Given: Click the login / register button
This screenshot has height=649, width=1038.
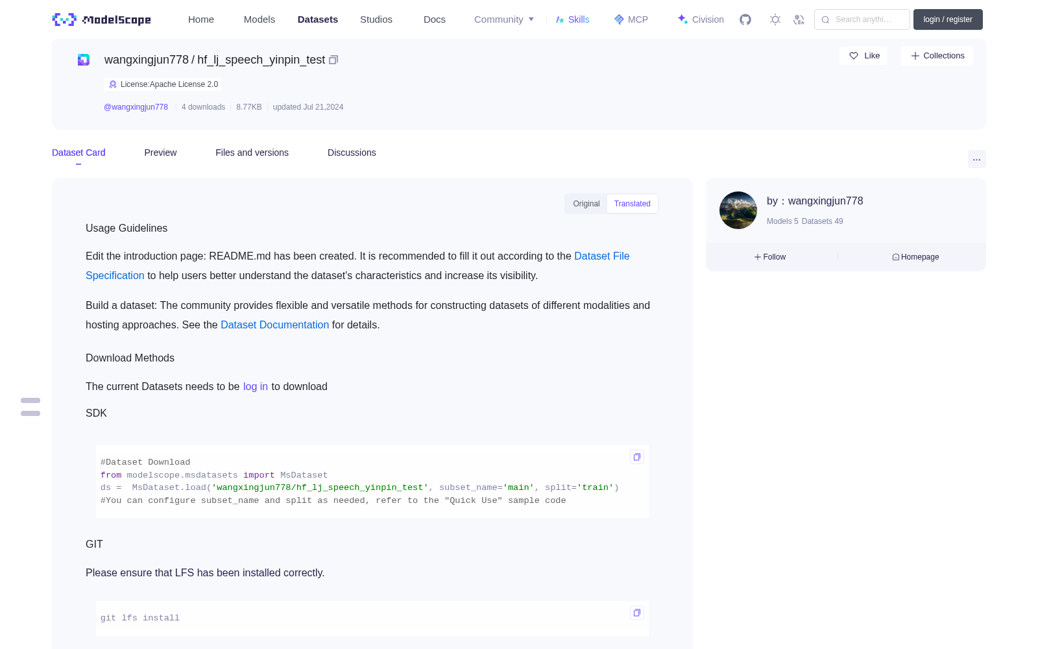Looking at the screenshot, I should (x=948, y=19).
